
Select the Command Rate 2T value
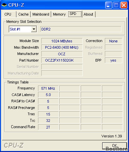pos(48,127)
